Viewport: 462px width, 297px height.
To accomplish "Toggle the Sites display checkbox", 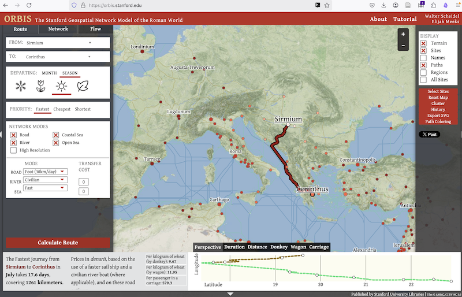I will [423, 51].
